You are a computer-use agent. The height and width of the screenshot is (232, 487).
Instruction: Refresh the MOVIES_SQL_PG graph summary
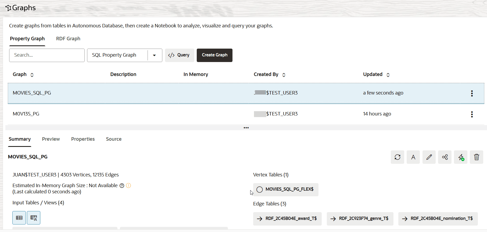pos(398,157)
